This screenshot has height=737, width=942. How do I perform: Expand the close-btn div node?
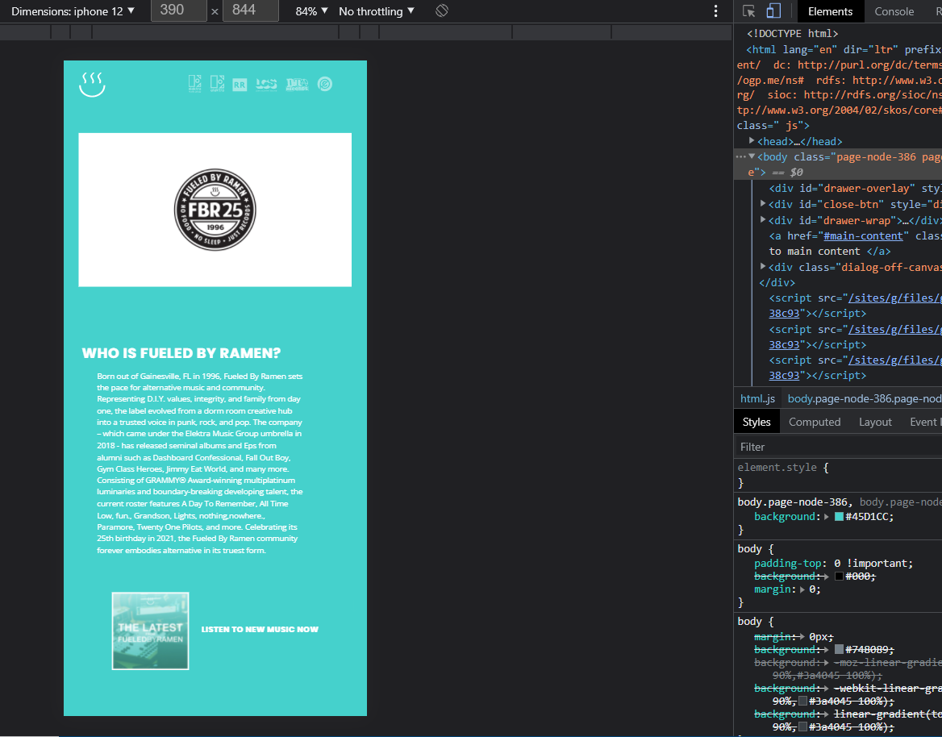coord(763,204)
